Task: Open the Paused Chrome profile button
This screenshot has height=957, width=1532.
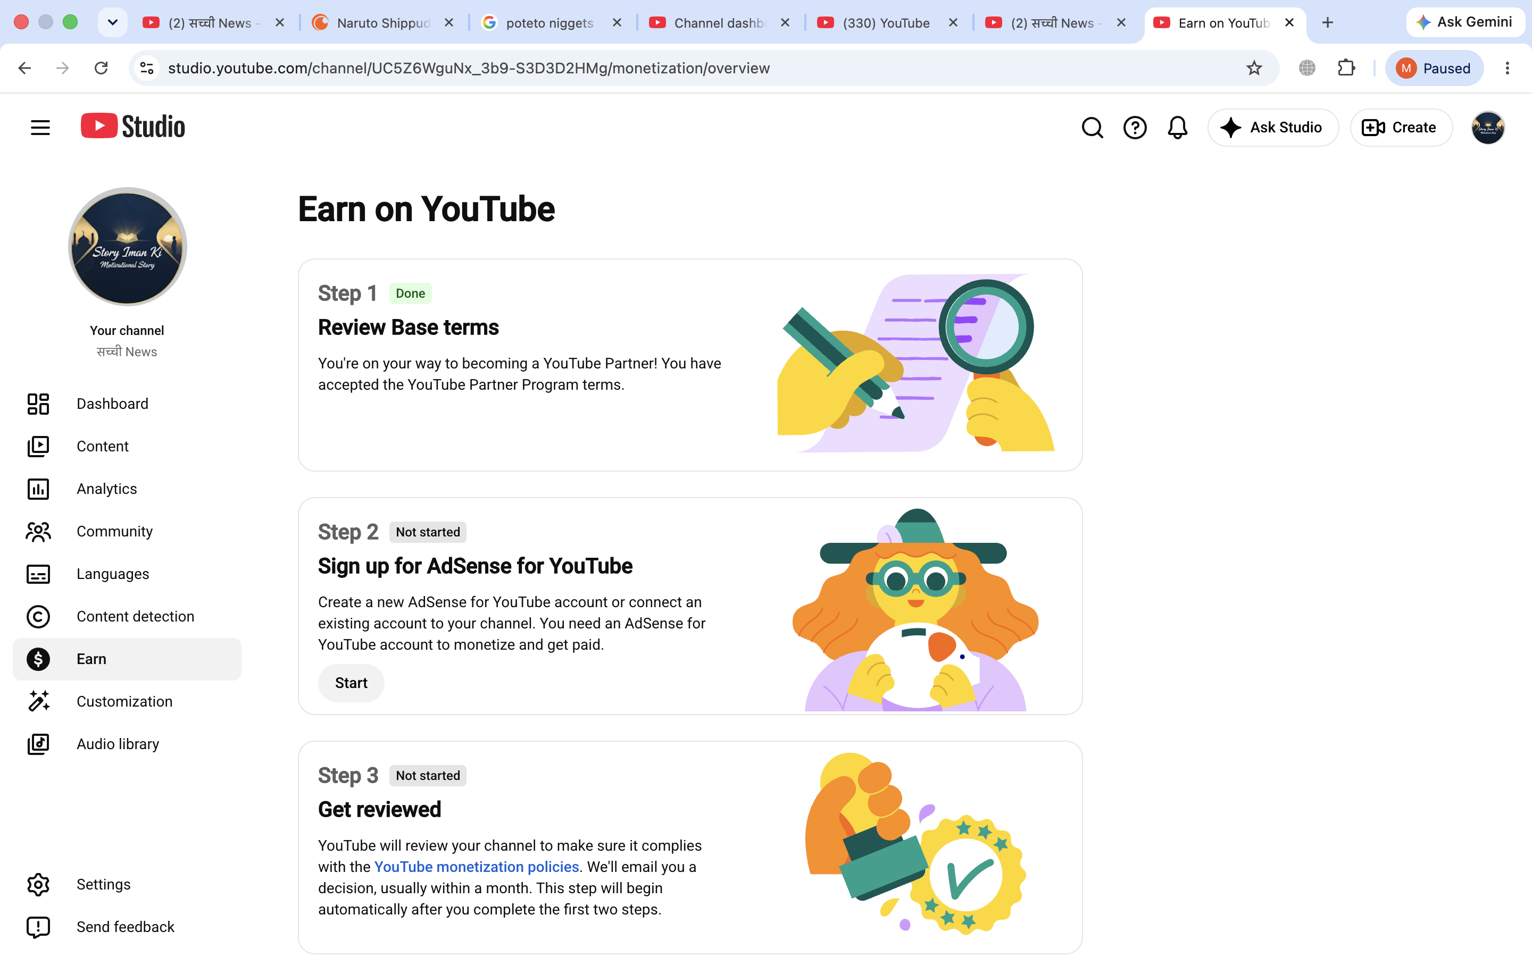Action: coord(1434,69)
